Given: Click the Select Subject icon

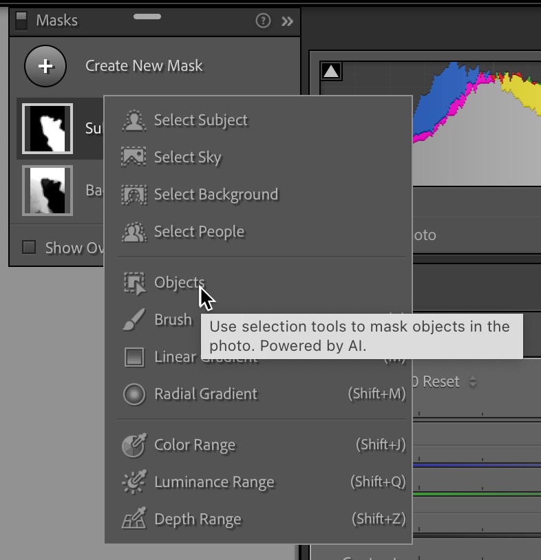Looking at the screenshot, I should [x=134, y=120].
